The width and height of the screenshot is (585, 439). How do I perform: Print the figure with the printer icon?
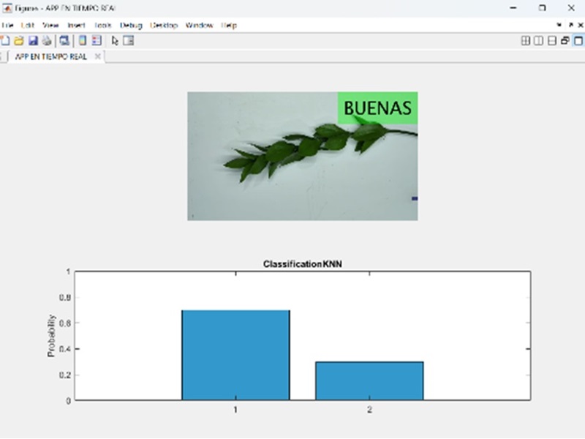pyautogui.click(x=47, y=41)
